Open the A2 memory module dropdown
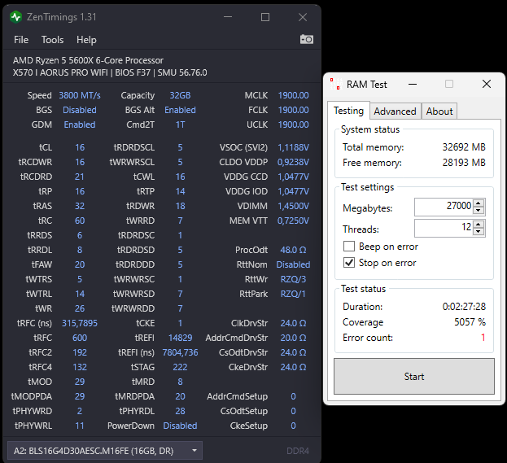The height and width of the screenshot is (463, 507). 105,451
